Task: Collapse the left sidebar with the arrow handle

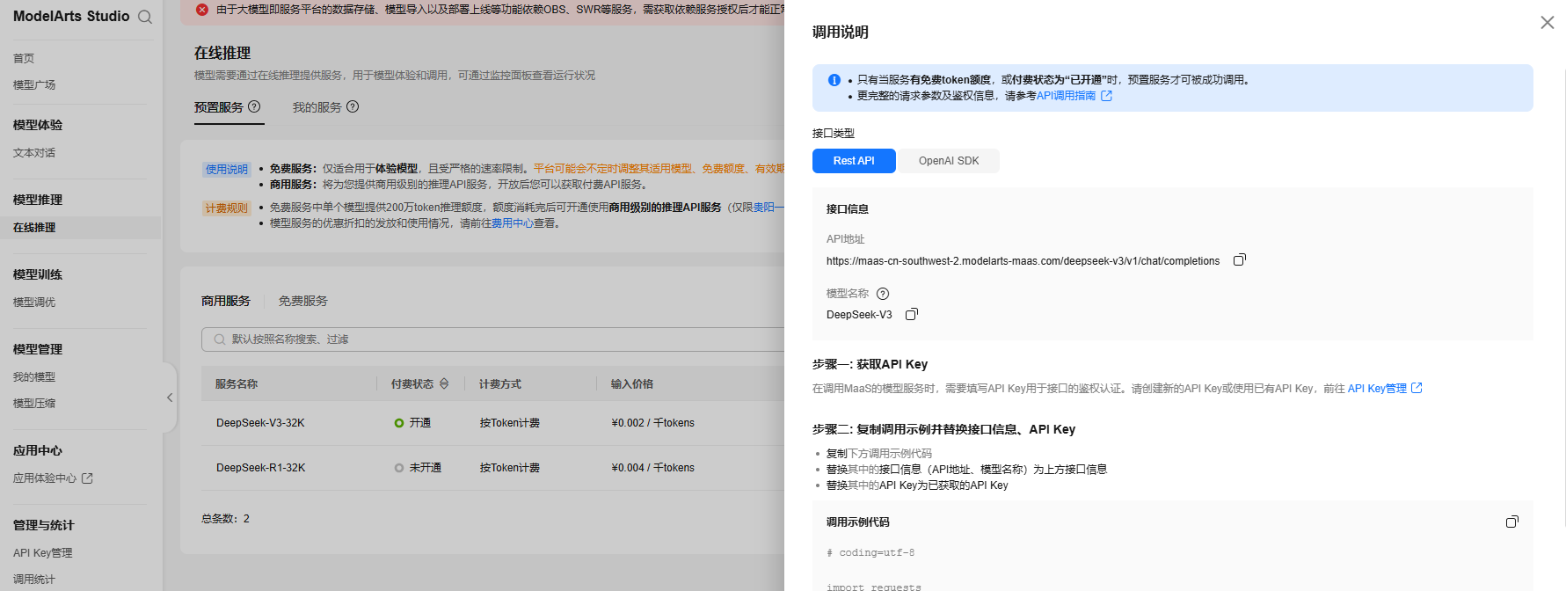Action: (x=170, y=398)
